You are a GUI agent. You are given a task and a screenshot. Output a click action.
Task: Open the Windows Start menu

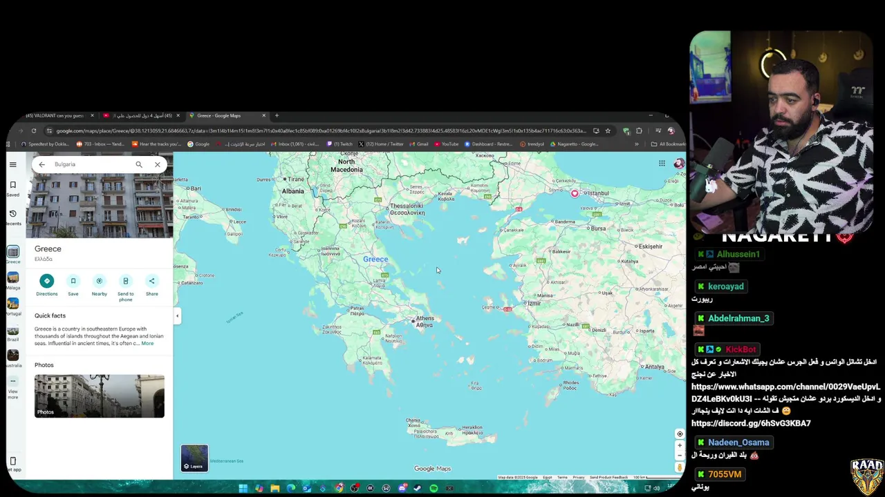(243, 488)
